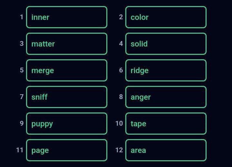Focus the 'ridge' input box
232x167 pixels.
click(166, 70)
